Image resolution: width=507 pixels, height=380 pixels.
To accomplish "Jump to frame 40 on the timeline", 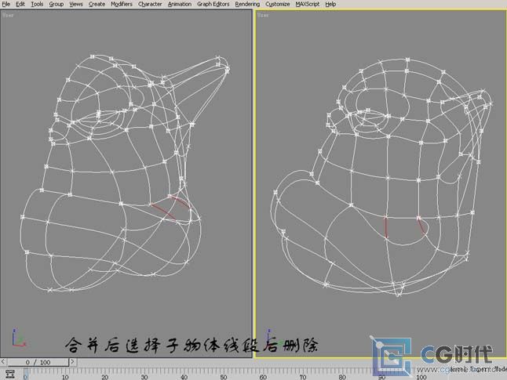I will (x=184, y=377).
